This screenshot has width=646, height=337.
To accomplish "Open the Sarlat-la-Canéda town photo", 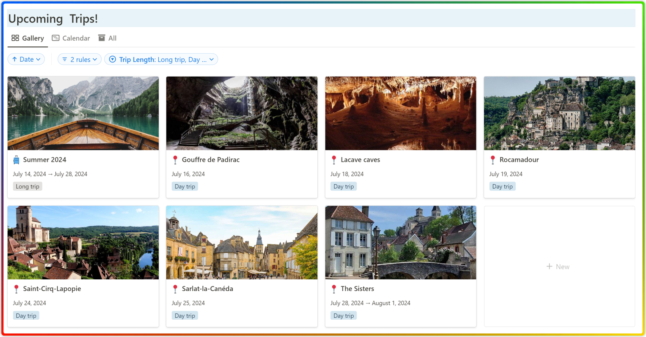I will (241, 242).
